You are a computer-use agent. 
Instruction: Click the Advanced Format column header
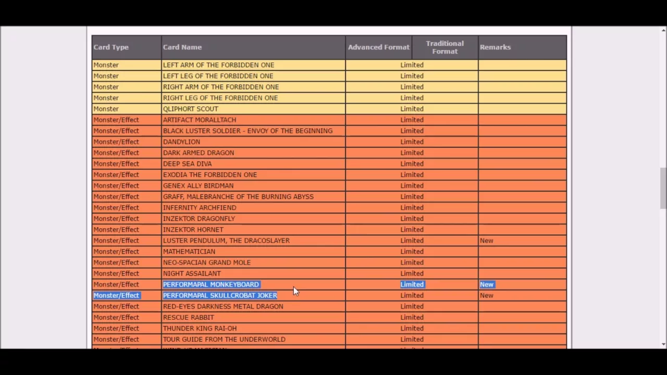[x=379, y=47]
